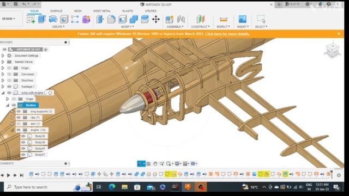
Task: Select the Move/Copy tool
Action: click(x=156, y=20)
